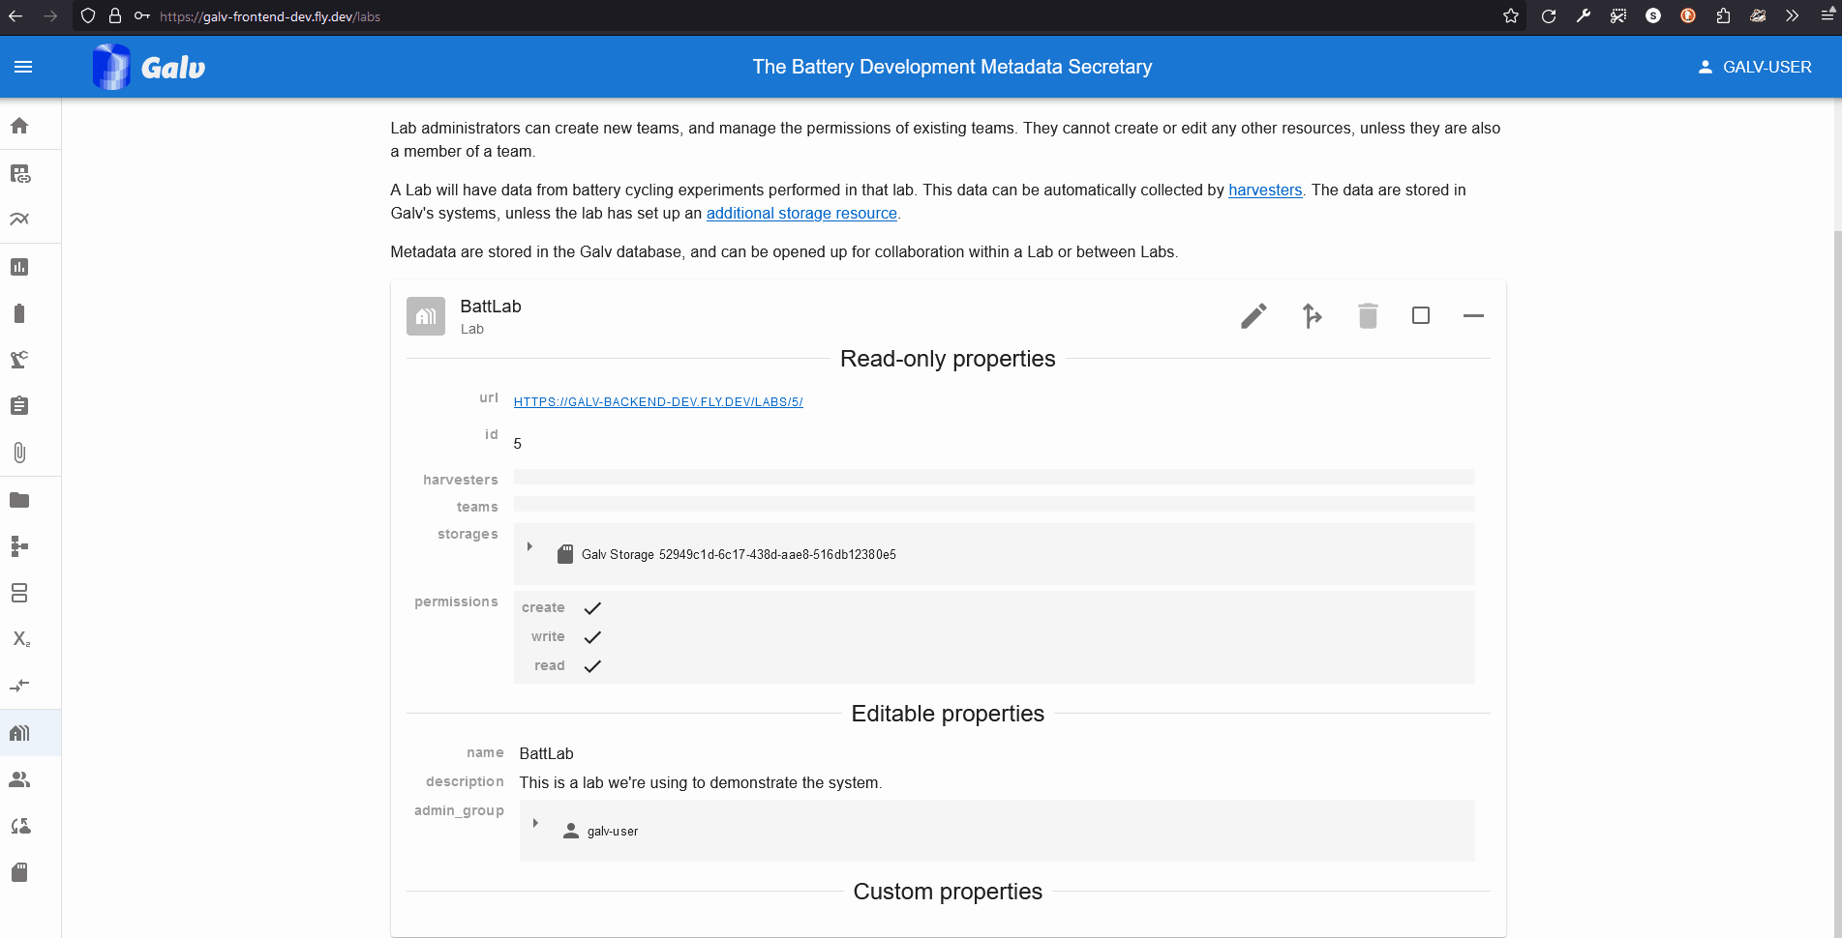Click the pencil edit icon for BattLab
This screenshot has height=938, width=1842.
[1253, 316]
